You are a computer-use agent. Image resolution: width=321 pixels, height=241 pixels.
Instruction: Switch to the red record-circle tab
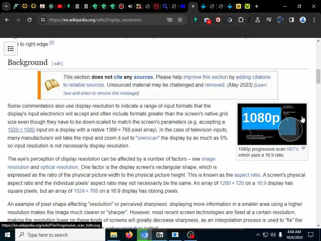pyautogui.click(x=121, y=6)
